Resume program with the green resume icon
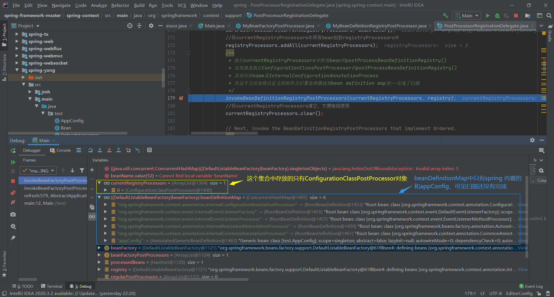This screenshot has width=554, height=297. [x=13, y=162]
